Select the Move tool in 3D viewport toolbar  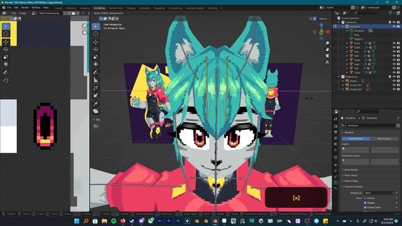(95, 42)
